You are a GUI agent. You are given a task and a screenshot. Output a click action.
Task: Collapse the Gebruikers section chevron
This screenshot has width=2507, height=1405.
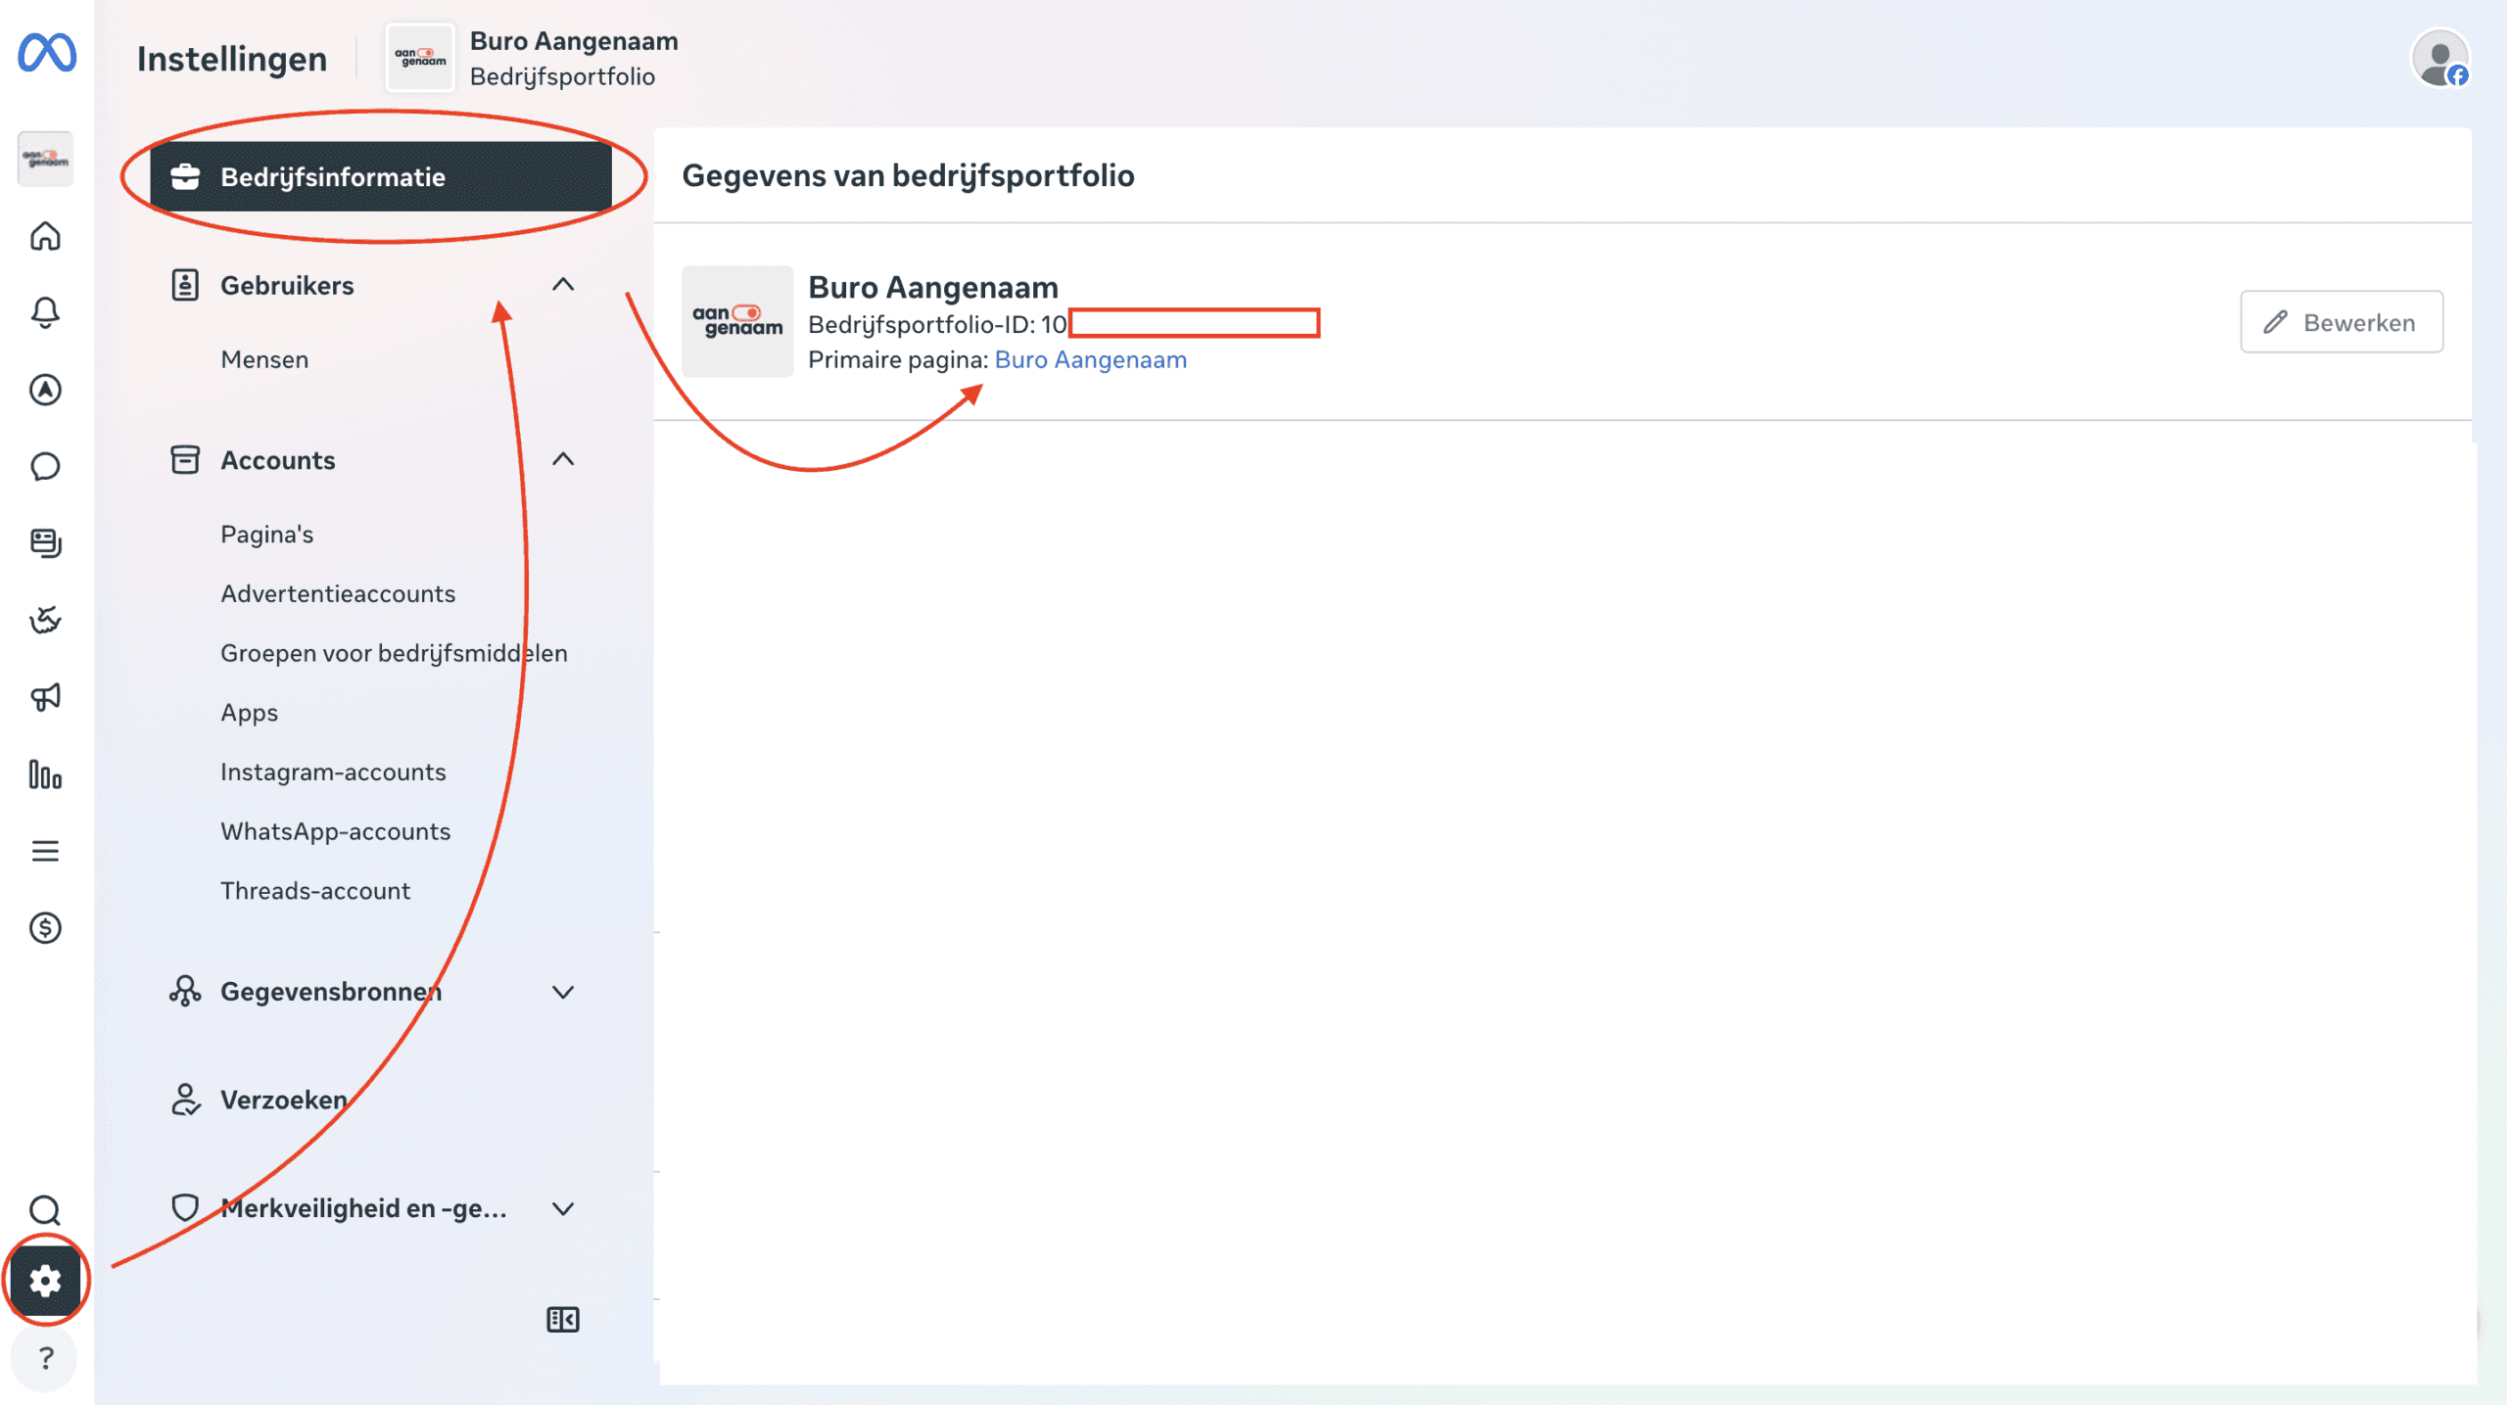tap(563, 285)
